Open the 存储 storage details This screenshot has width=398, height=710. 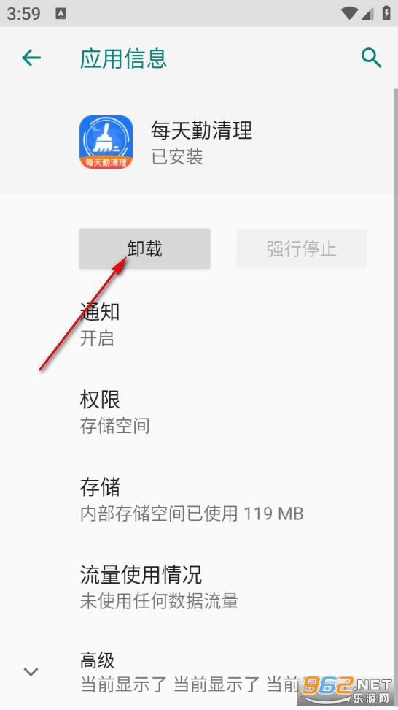click(199, 500)
